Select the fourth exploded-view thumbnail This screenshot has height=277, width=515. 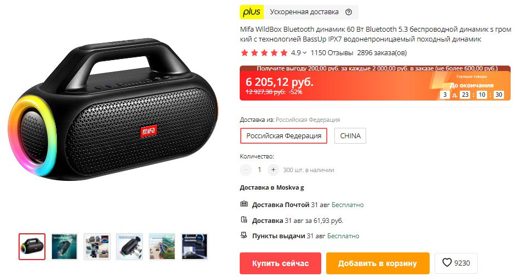click(129, 246)
